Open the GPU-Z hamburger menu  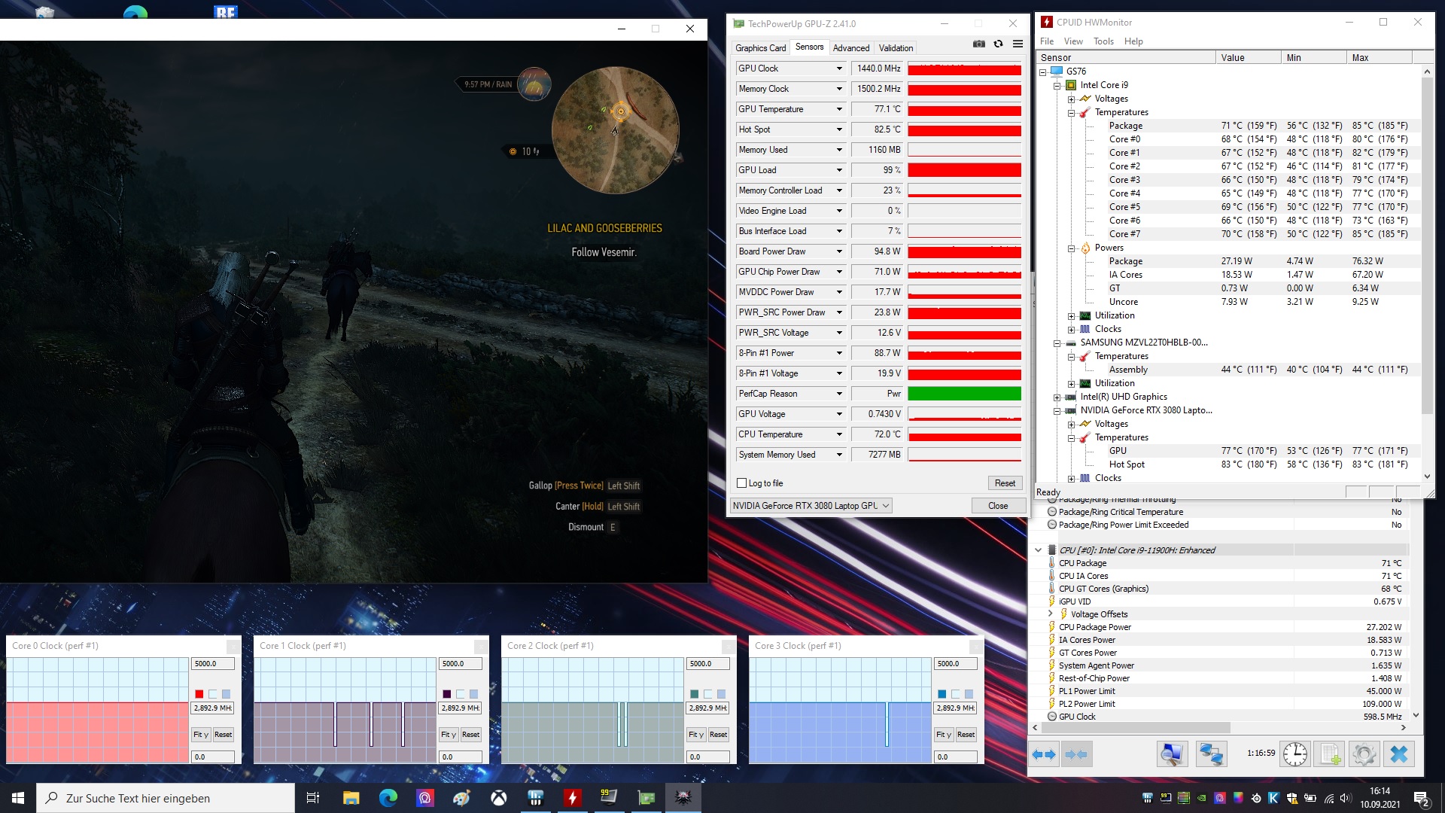coord(1018,44)
